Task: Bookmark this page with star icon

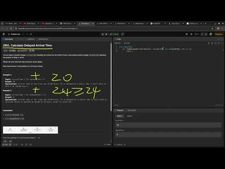Action: click(x=212, y=29)
